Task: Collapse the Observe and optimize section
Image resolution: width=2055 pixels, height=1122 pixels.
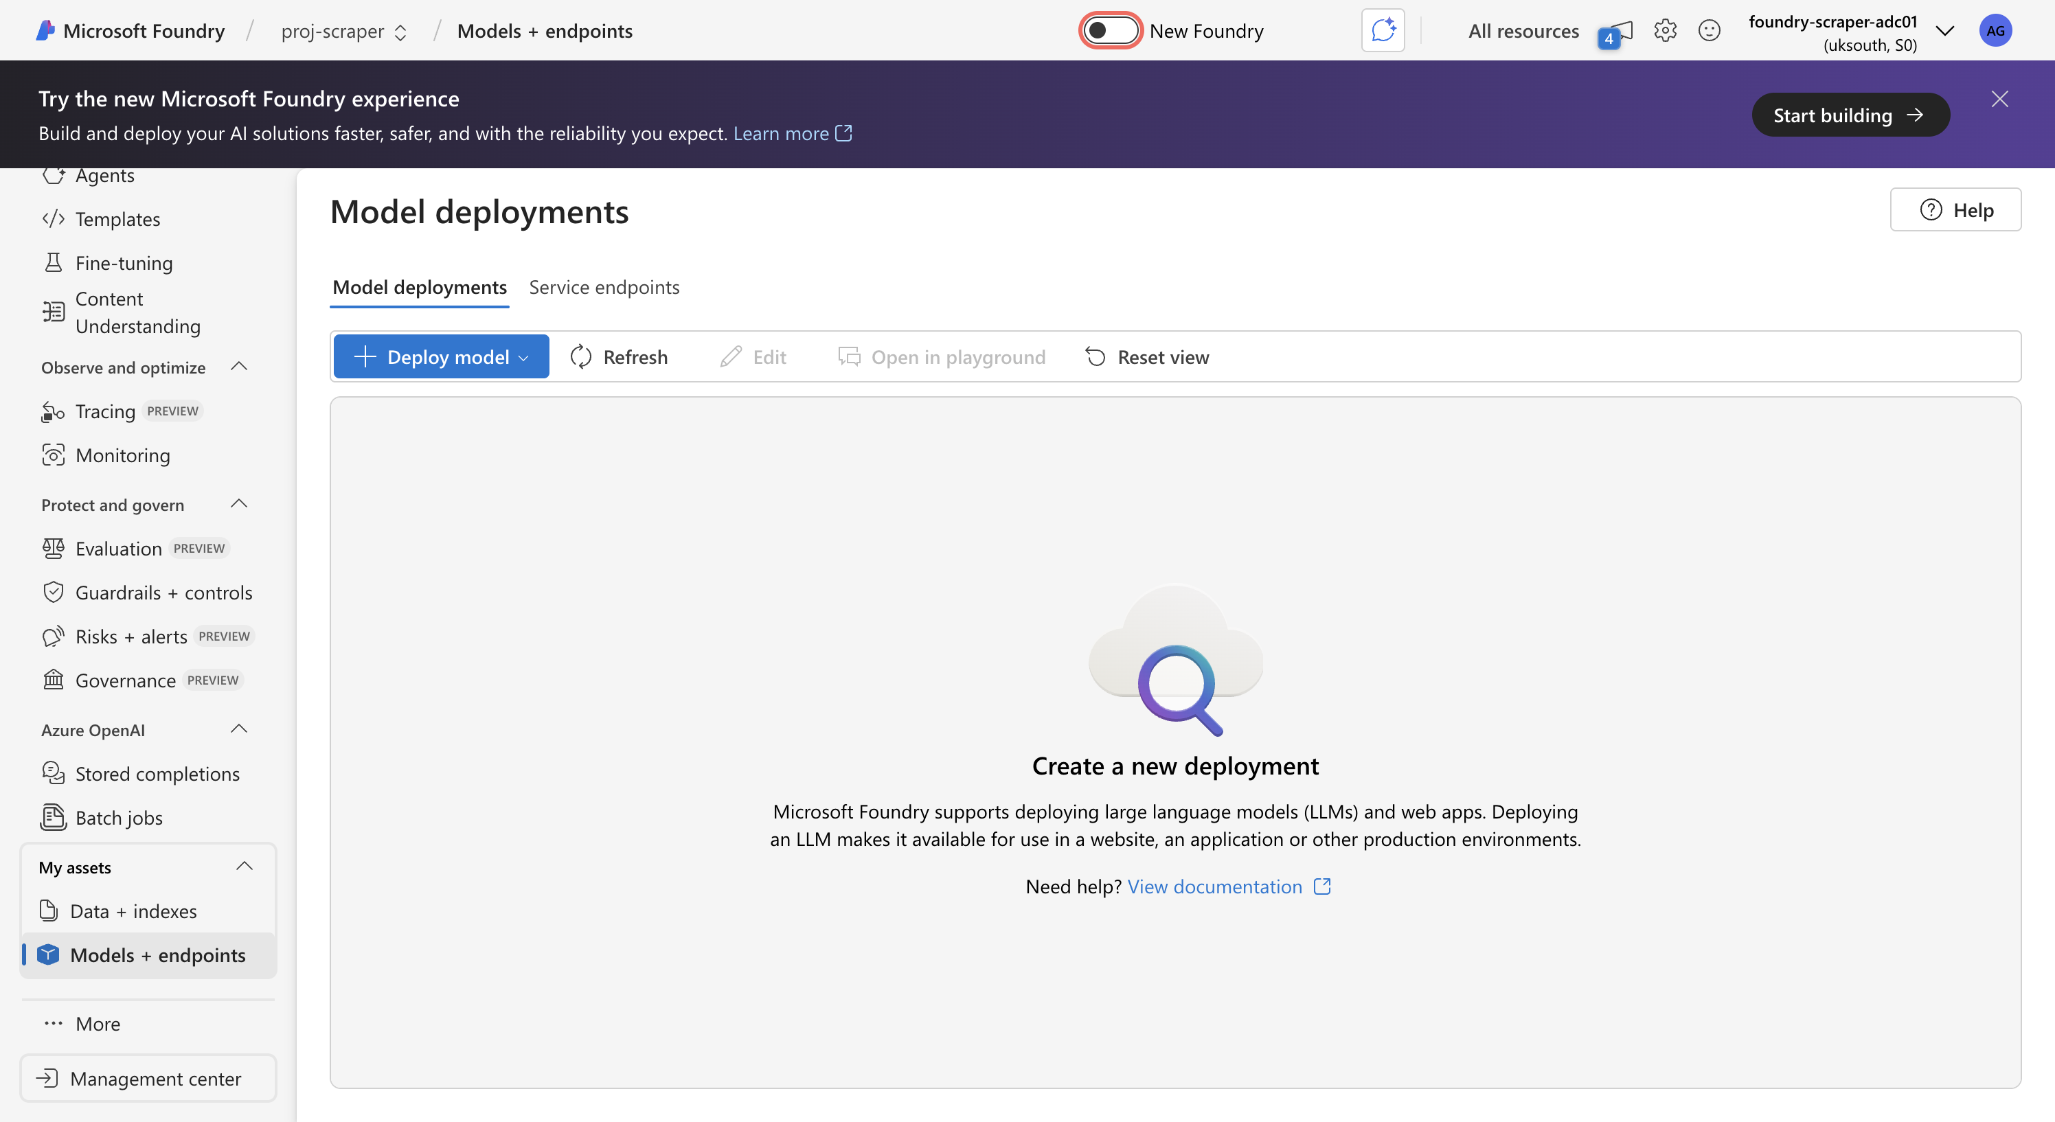Action: click(238, 367)
